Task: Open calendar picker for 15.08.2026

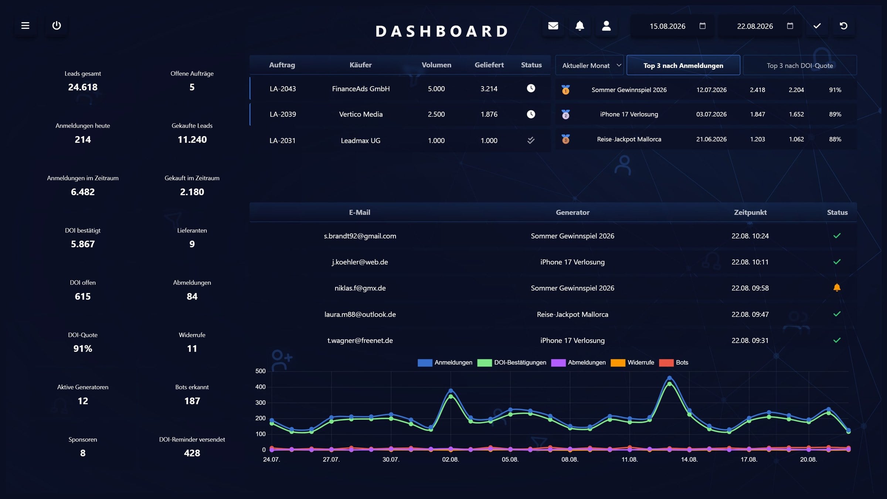Action: tap(703, 26)
